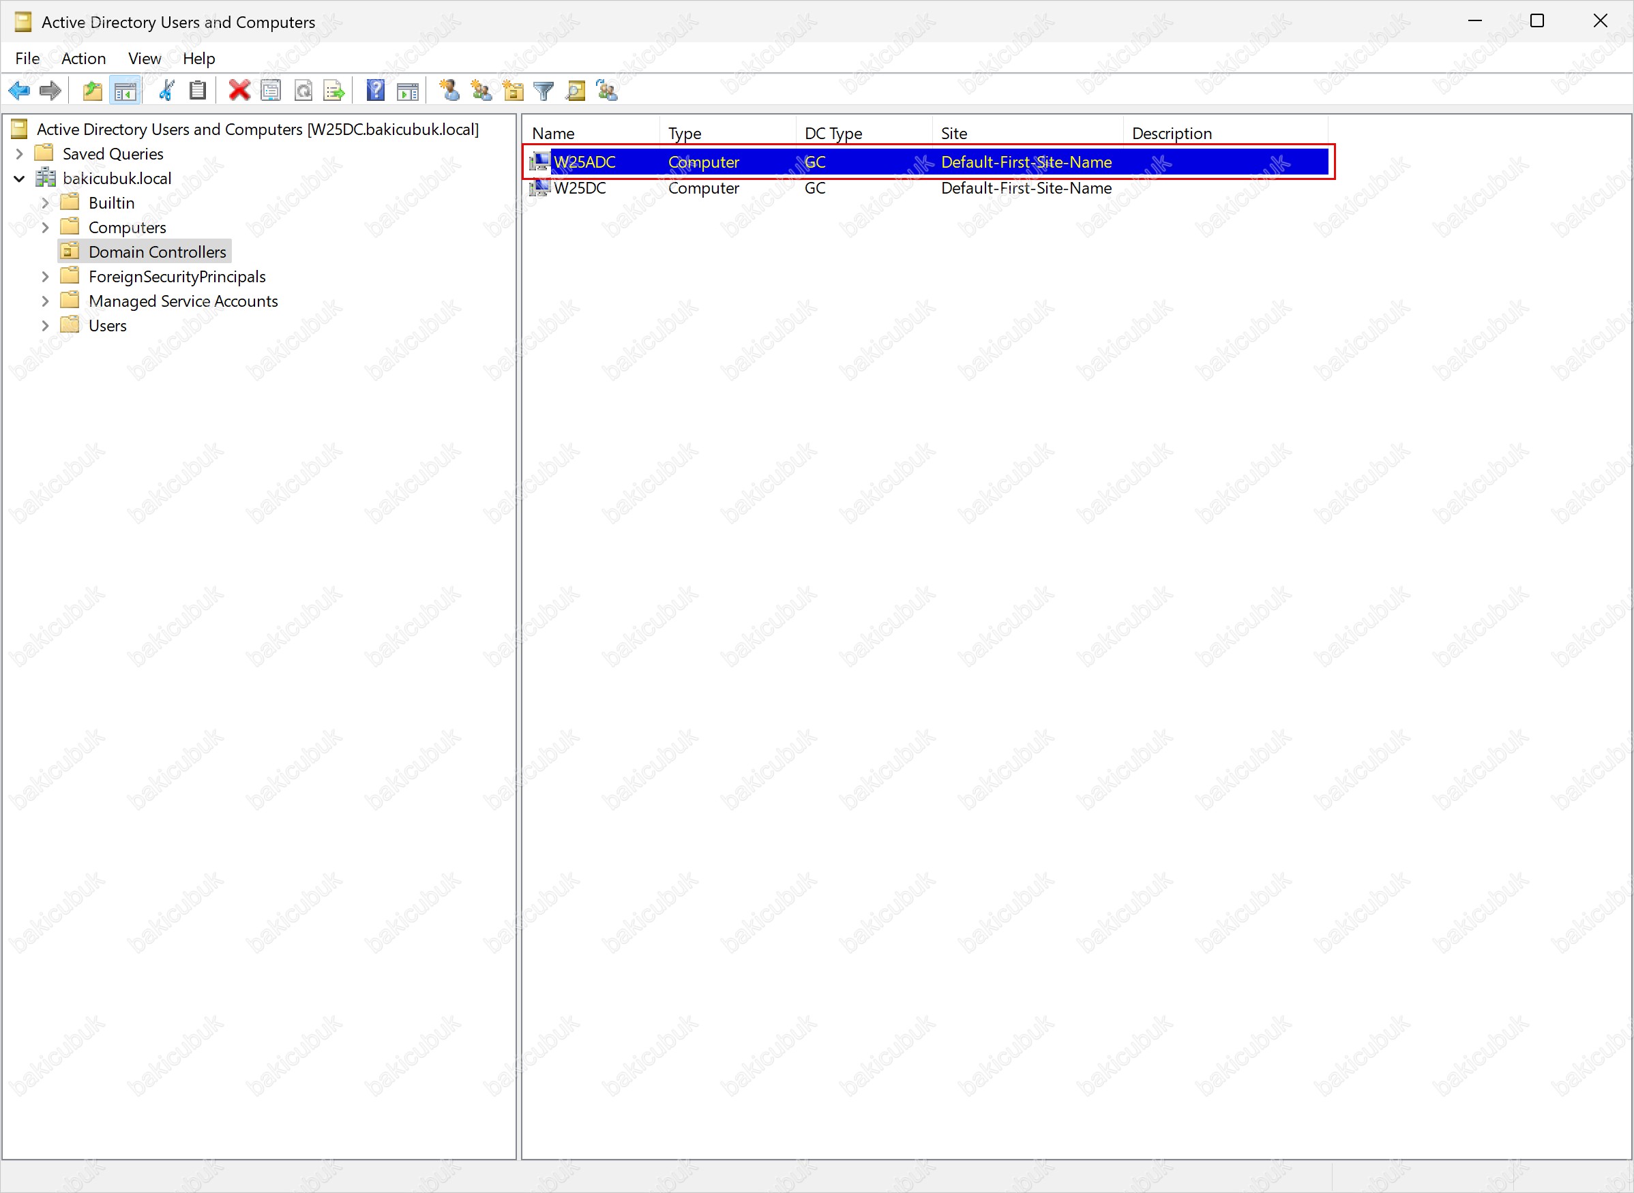The image size is (1634, 1193).
Task: Expand the Builtin container
Action: 46,203
